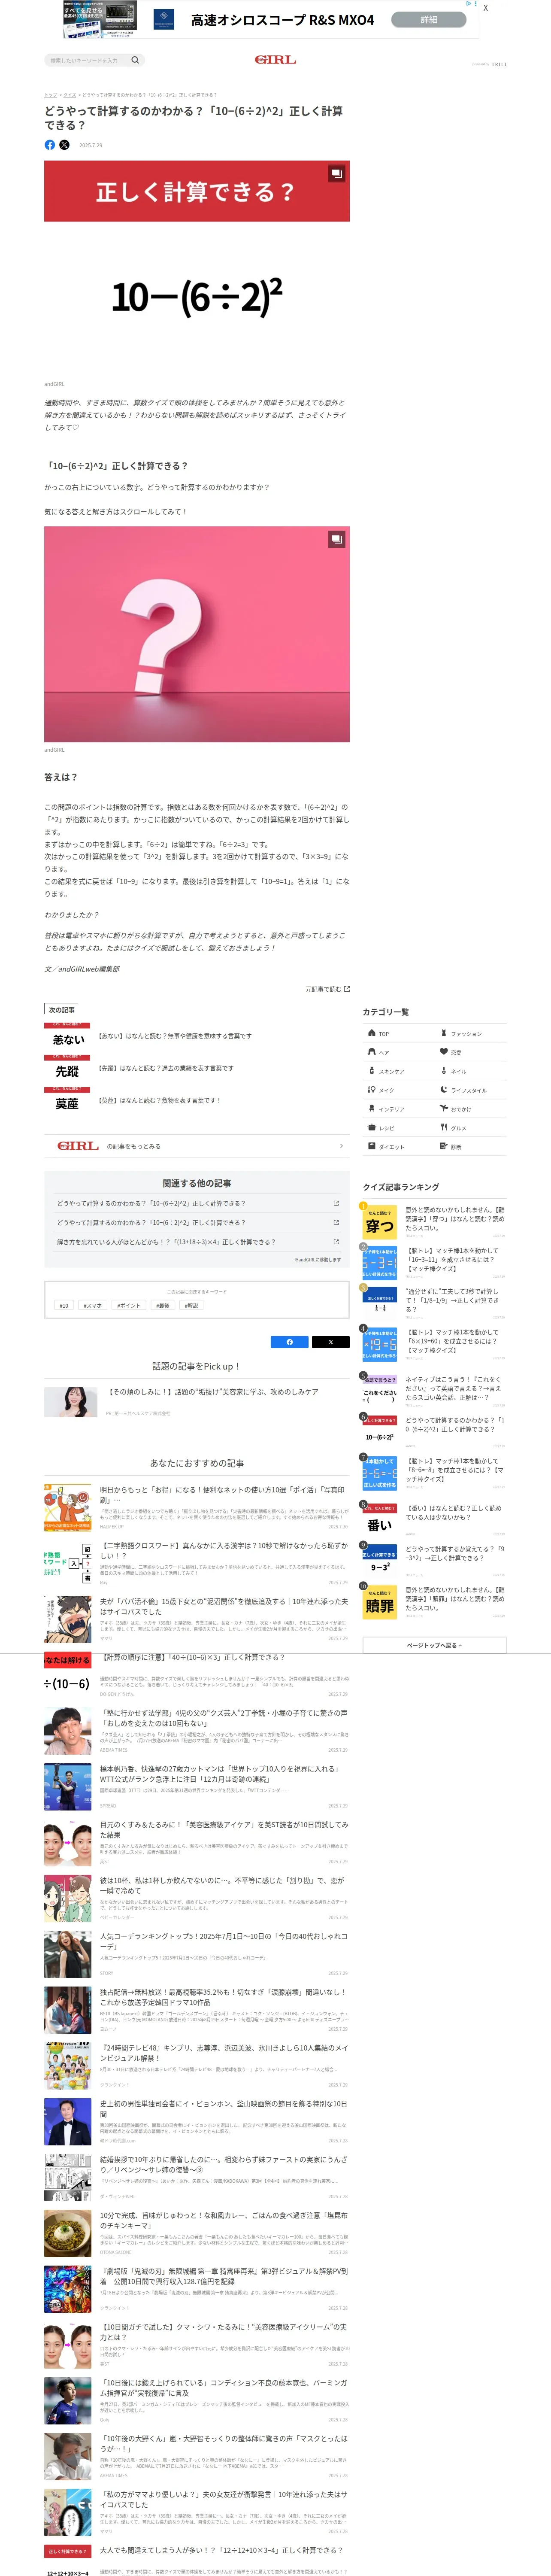Click the グルメ fork and knife icon
The width and height of the screenshot is (551, 2576).
444,1128
